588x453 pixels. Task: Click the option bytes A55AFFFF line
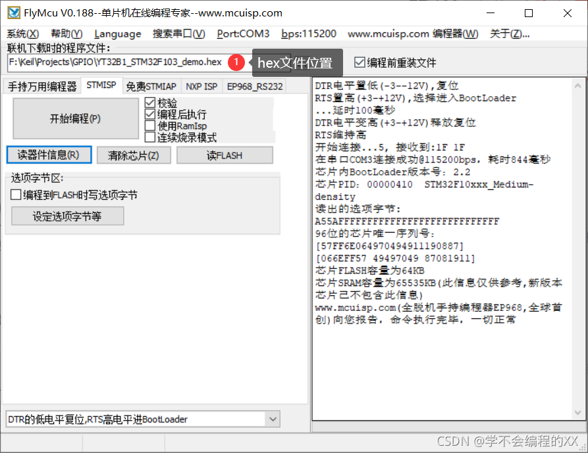coord(407,222)
